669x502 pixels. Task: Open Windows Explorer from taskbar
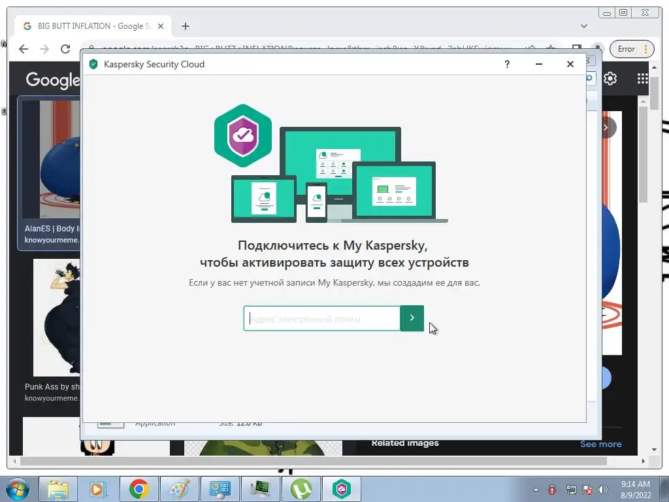(x=58, y=490)
